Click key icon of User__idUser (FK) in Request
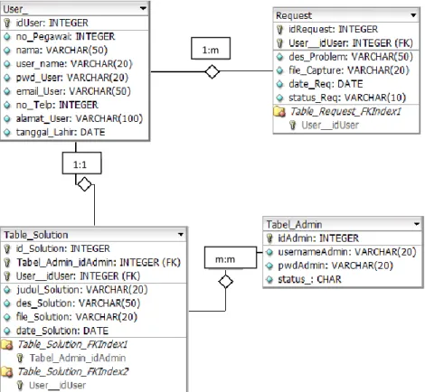 pyautogui.click(x=279, y=43)
